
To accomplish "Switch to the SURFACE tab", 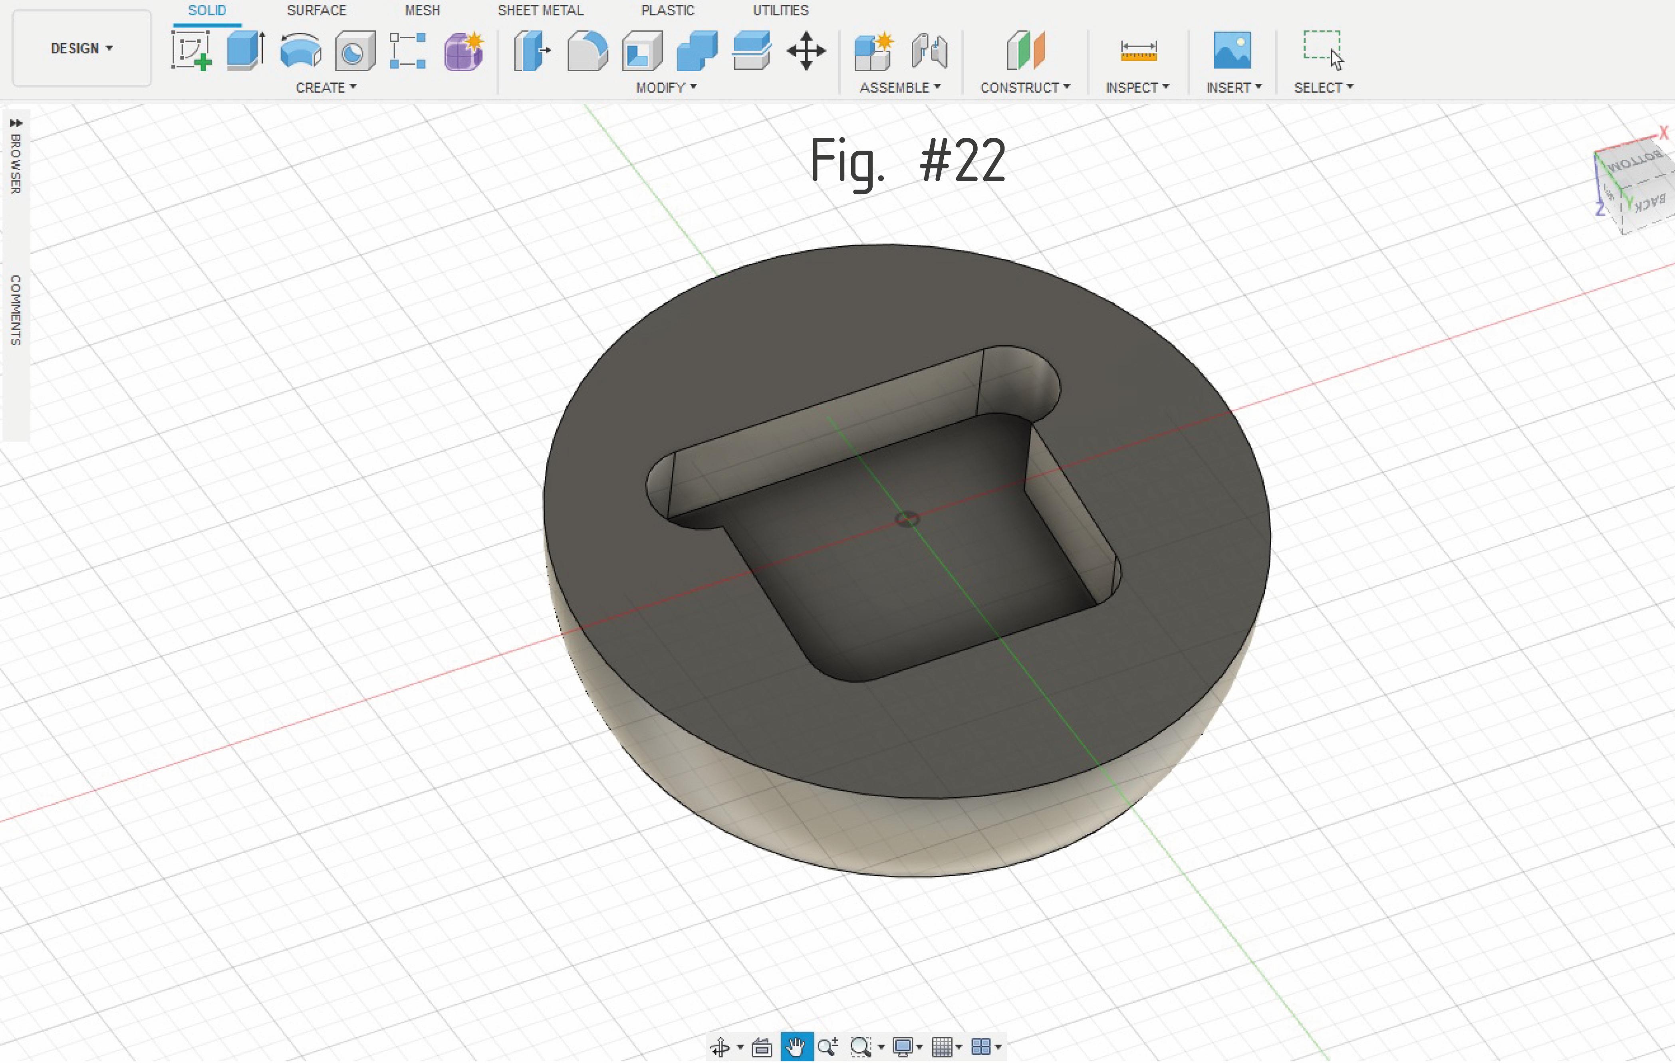I will pos(316,10).
